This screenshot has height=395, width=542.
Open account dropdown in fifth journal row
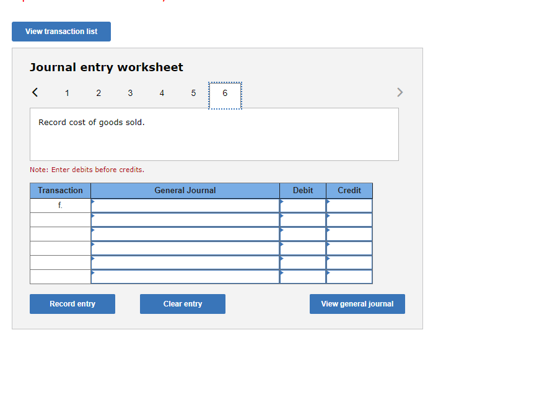coord(185,261)
